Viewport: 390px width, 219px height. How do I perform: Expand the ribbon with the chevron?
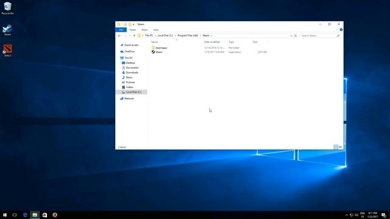click(337, 30)
